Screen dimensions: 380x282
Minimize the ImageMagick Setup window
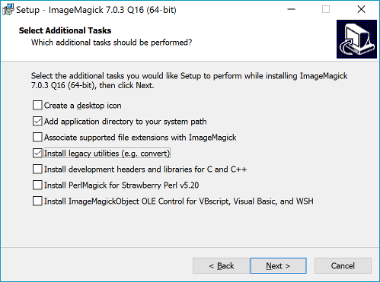pyautogui.click(x=291, y=9)
